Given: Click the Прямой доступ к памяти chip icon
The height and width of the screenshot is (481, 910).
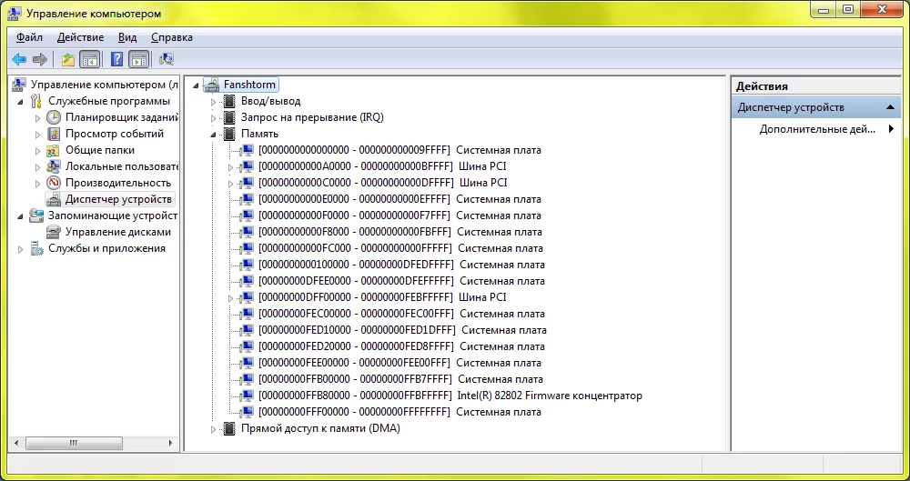Looking at the screenshot, I should click(x=230, y=429).
